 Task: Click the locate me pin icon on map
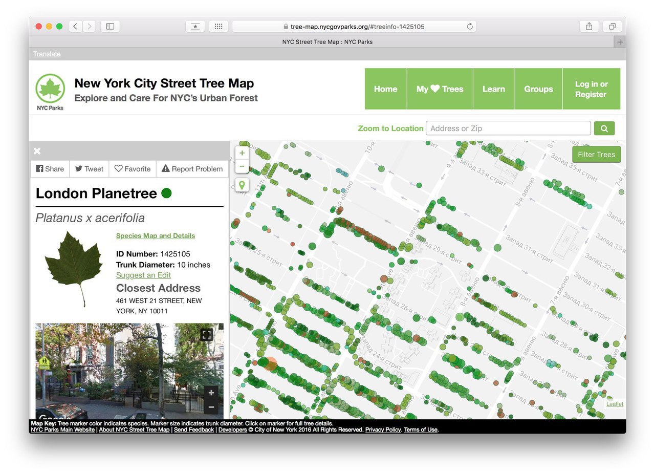[x=242, y=185]
